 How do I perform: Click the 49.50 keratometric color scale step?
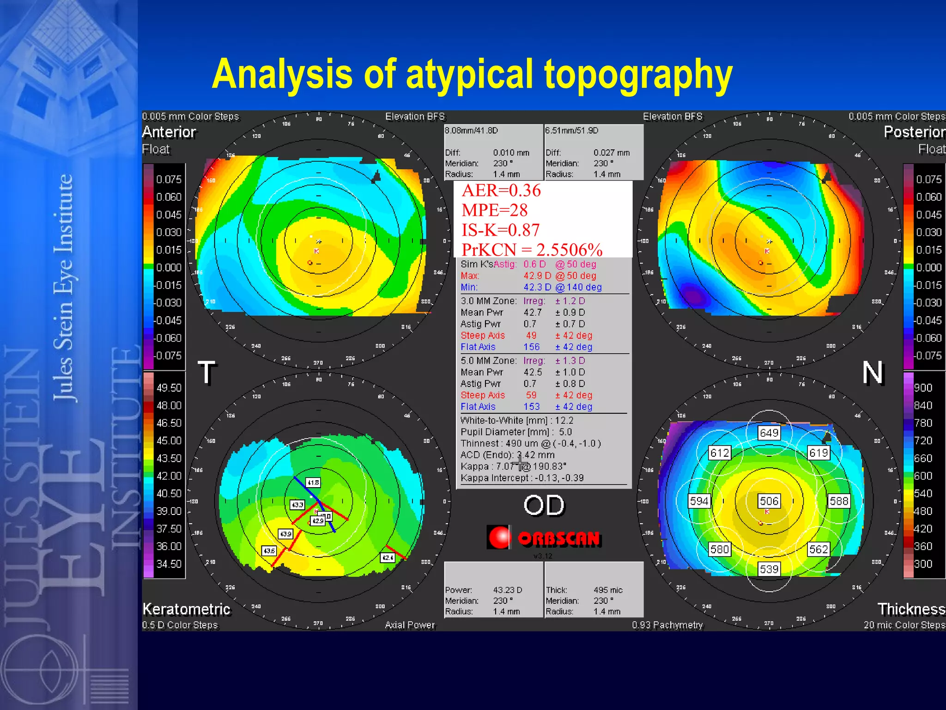[x=169, y=388]
